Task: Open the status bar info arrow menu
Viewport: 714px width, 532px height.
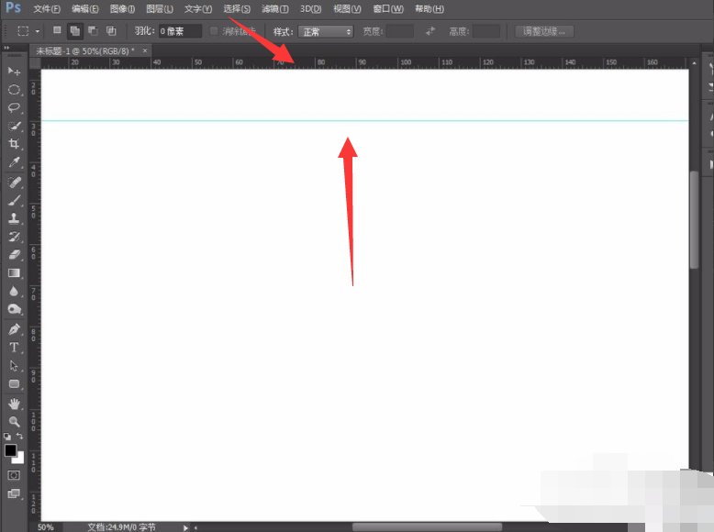Action: [186, 527]
